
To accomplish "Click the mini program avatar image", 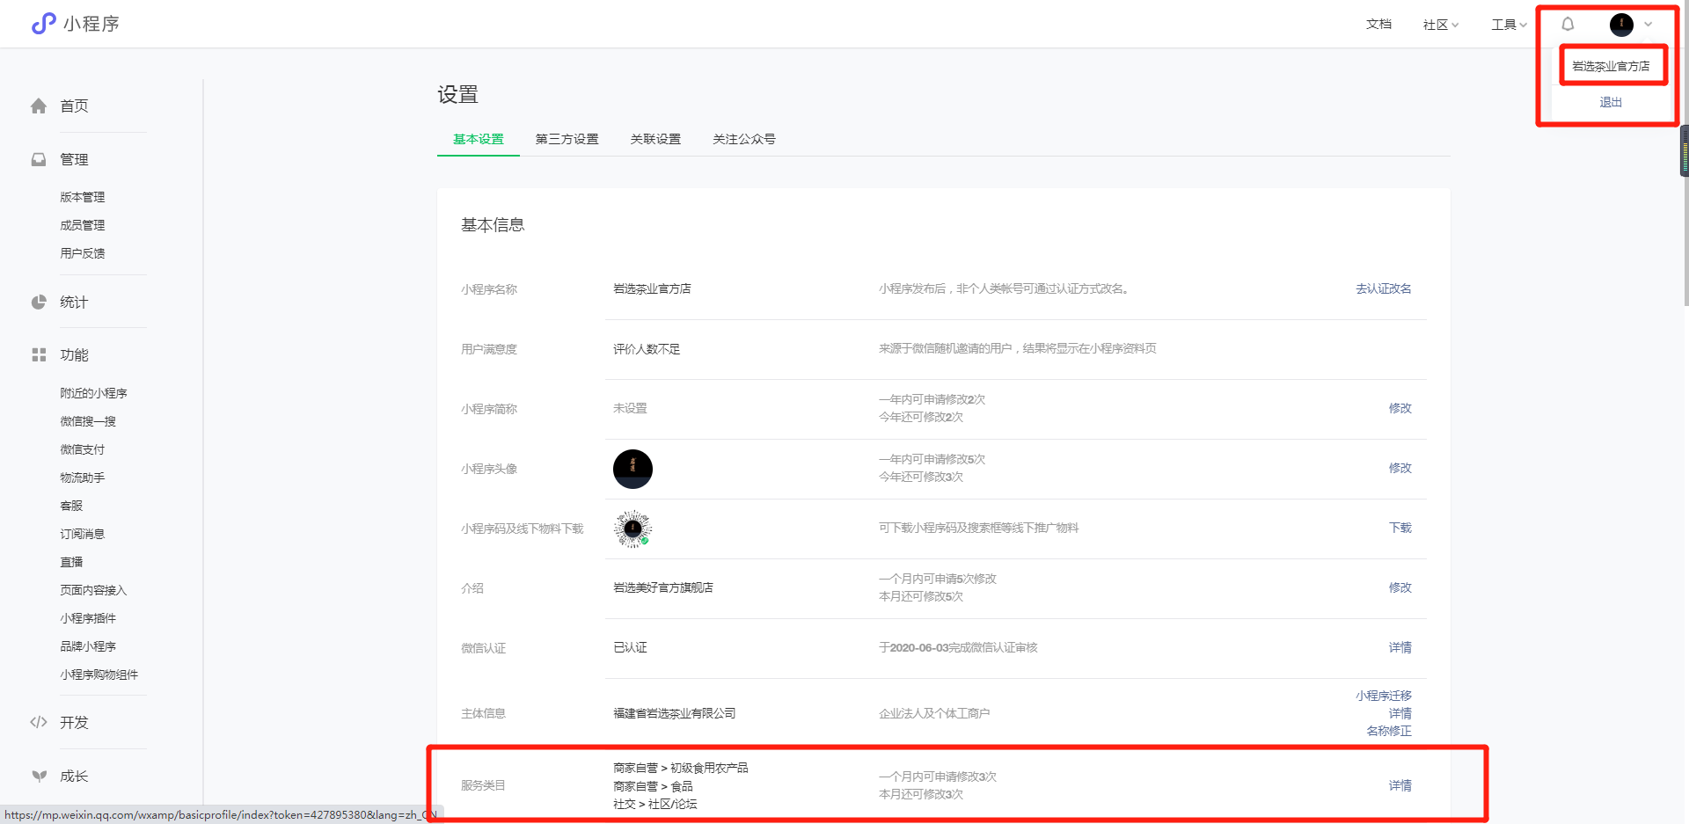I will [632, 469].
